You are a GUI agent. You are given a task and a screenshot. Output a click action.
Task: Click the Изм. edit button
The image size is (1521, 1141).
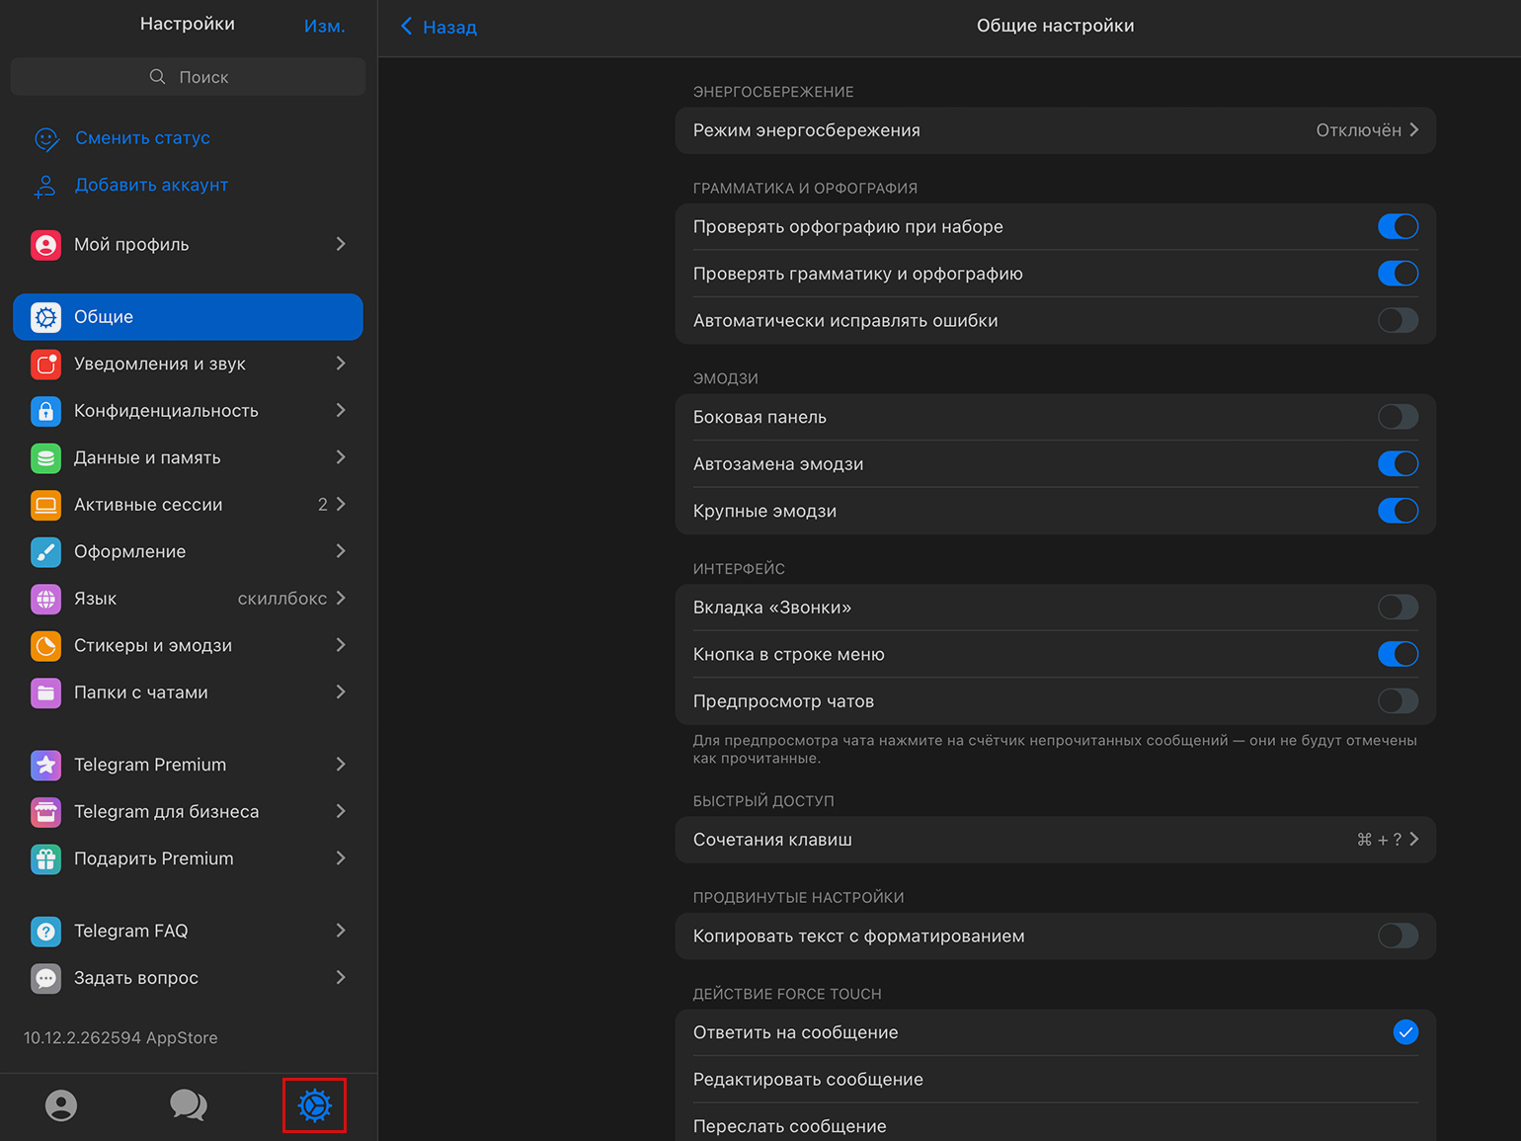[x=324, y=26]
